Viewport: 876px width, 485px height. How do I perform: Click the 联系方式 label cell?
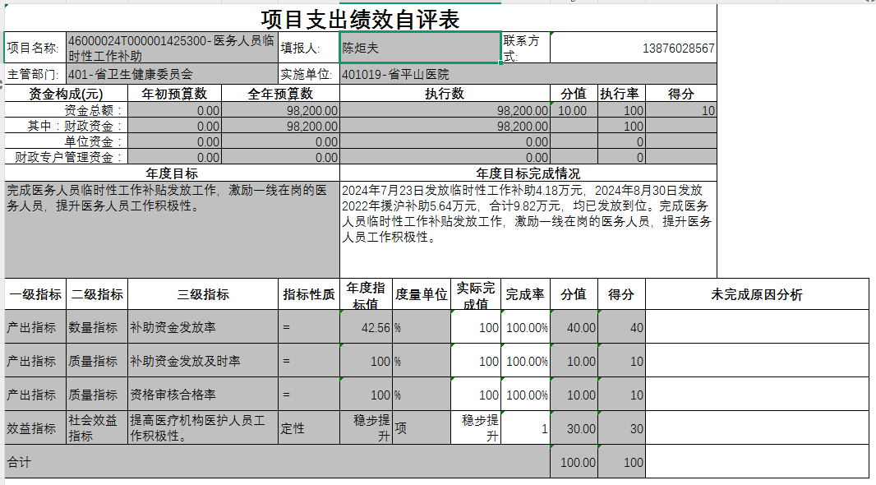[x=525, y=48]
